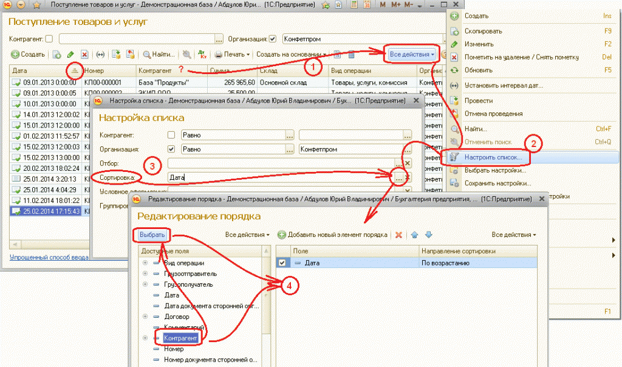622x367 pixels.
Task: Click the available fields list scrollbar up arrow
Action: [x=267, y=250]
